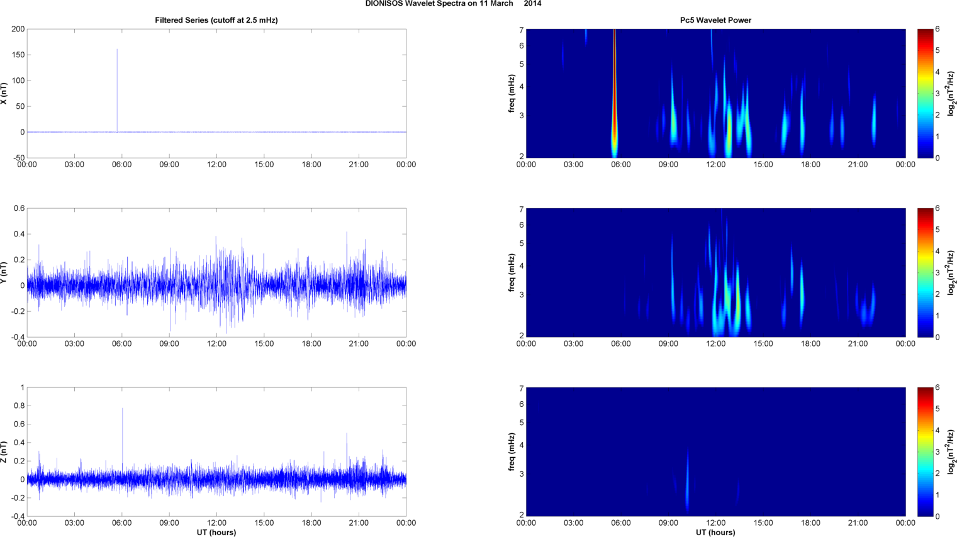Click the 'freq (mHz)' label of the Y spectrogram
Screen dimensions: 957x537
click(x=512, y=273)
